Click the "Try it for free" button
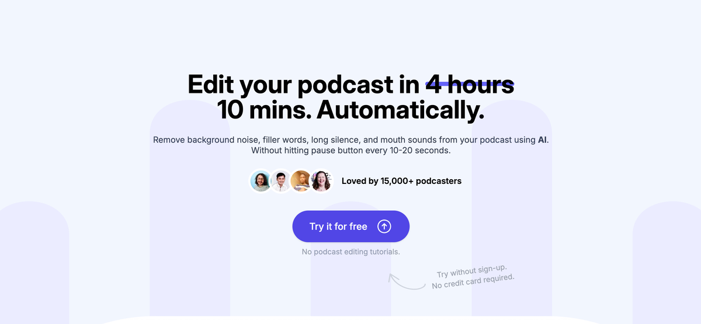Screen dimensions: 701x324 (350, 227)
